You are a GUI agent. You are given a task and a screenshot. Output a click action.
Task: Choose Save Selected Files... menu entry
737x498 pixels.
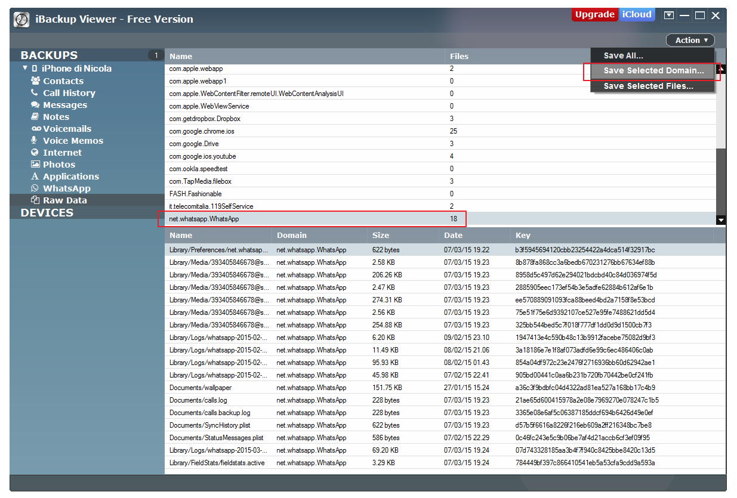click(x=652, y=86)
